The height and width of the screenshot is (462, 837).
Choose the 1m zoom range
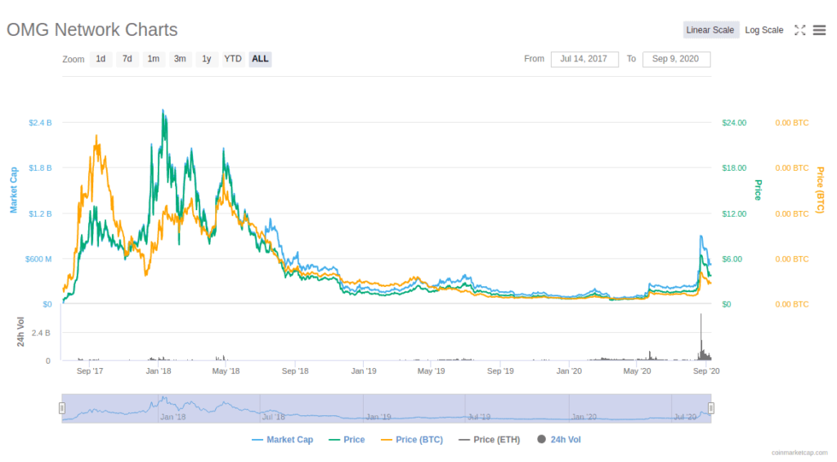(x=153, y=59)
